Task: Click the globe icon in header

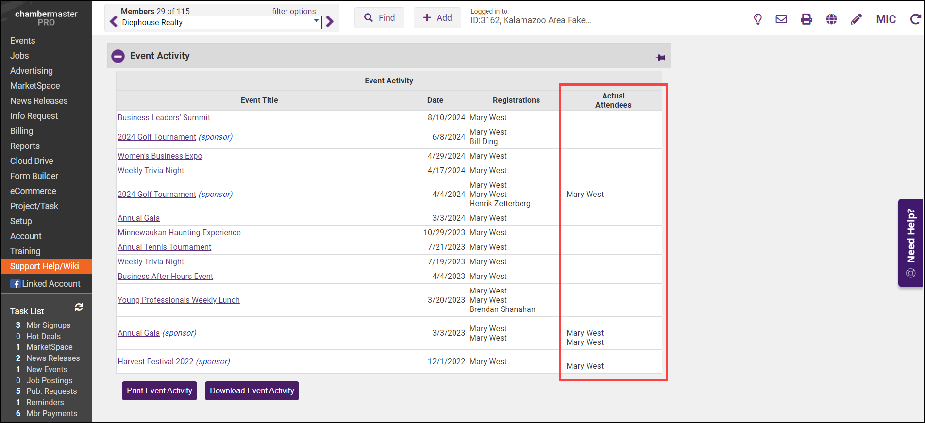Action: click(831, 19)
